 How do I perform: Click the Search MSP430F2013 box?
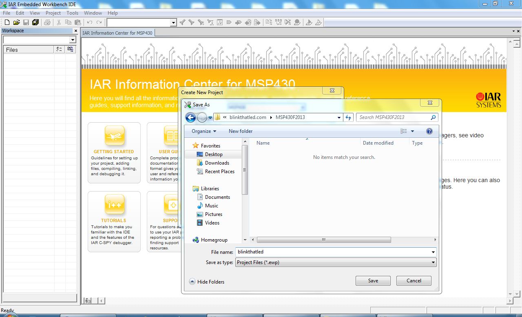397,117
